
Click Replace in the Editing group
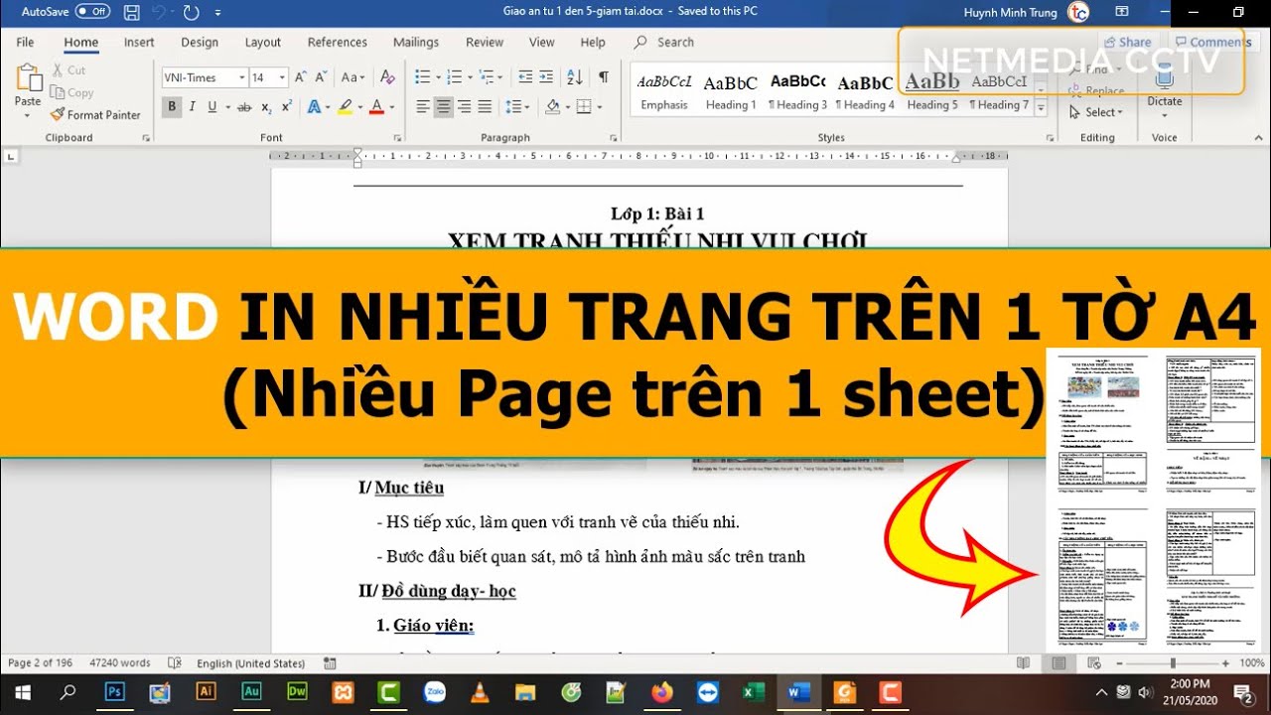(1097, 90)
